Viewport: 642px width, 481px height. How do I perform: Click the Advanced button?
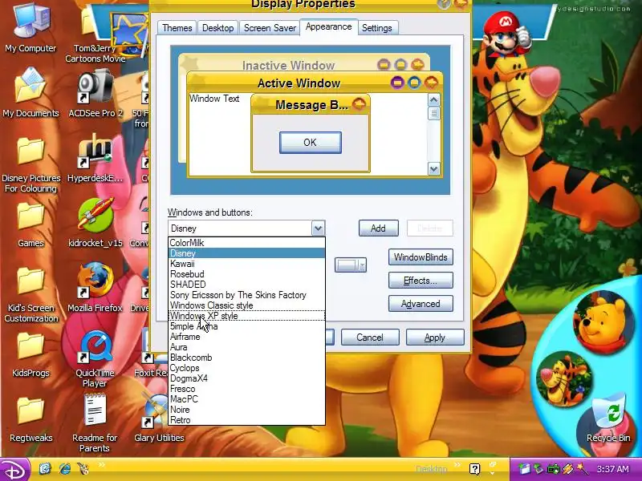tap(421, 304)
